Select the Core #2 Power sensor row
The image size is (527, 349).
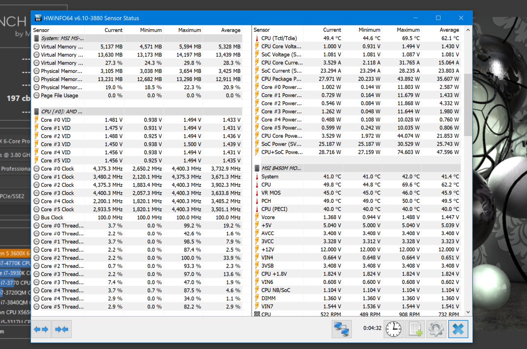[357, 103]
